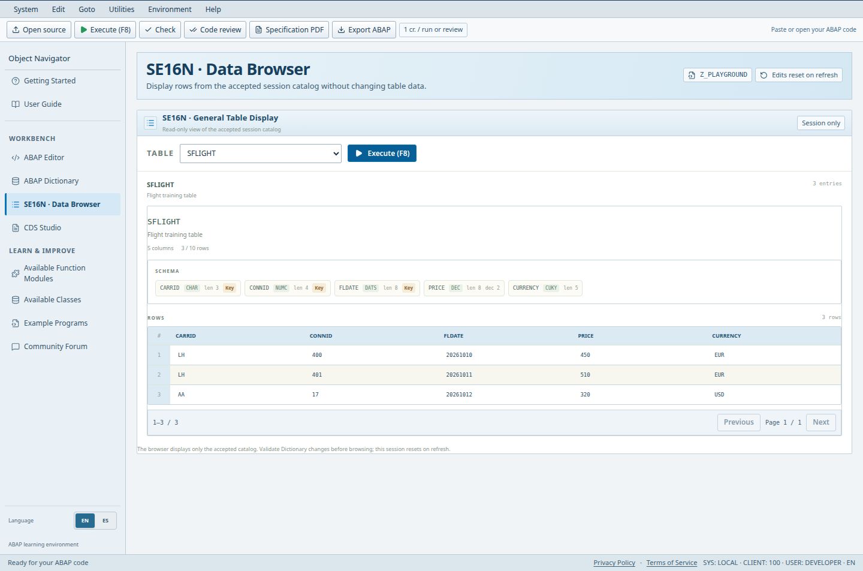Click the CURRENCY cell USD

[x=719, y=395]
